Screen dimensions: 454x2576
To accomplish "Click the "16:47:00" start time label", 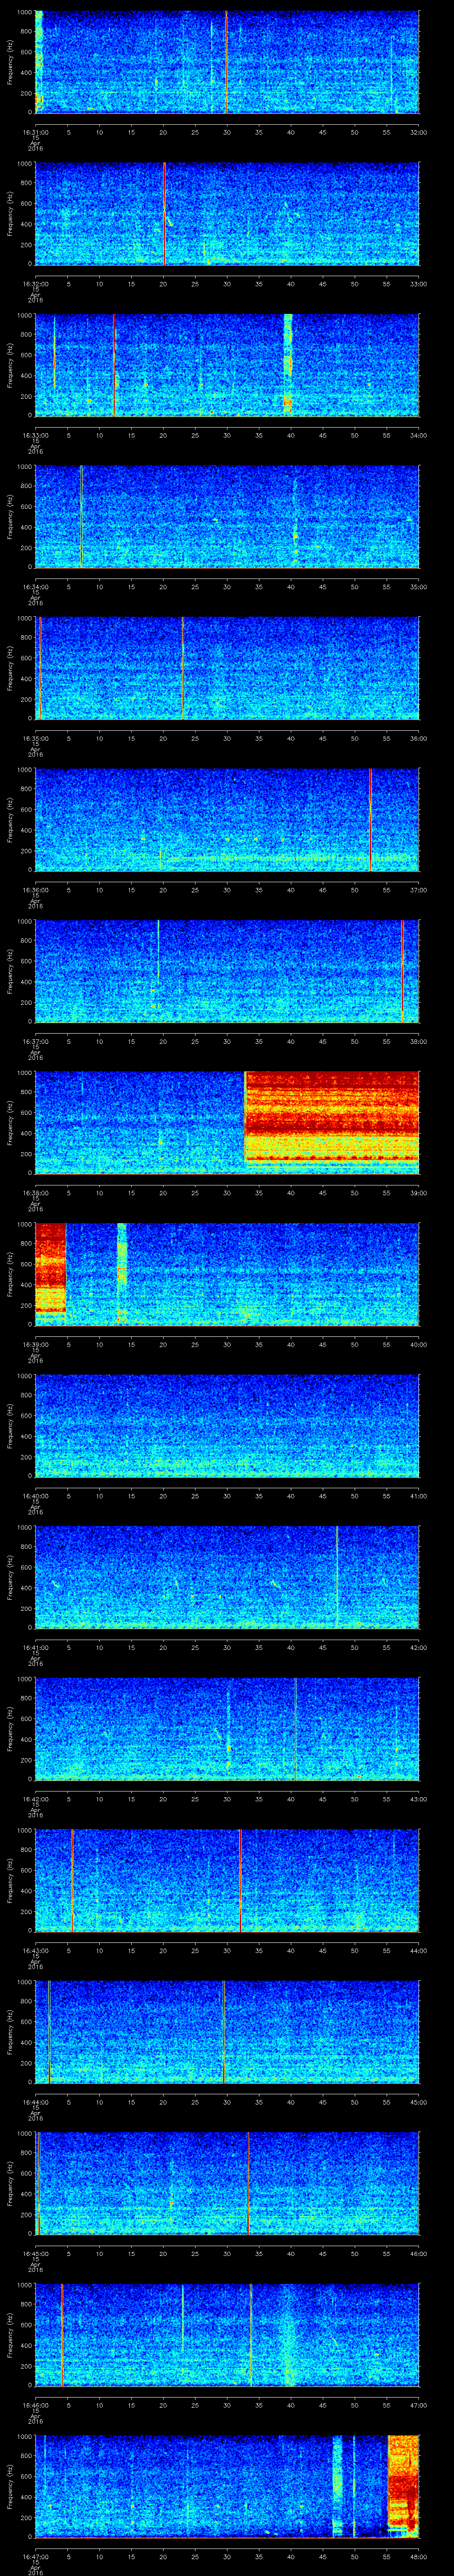I will (35, 2557).
